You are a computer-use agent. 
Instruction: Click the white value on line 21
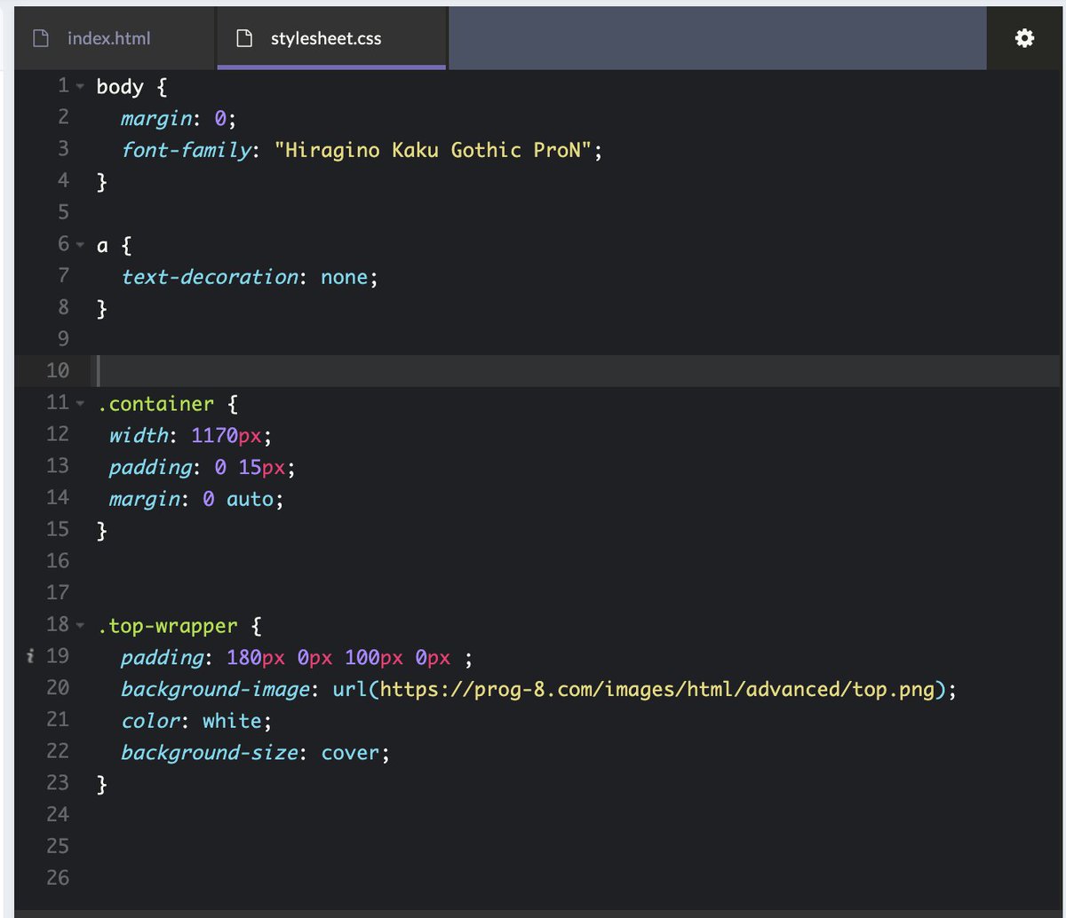[x=232, y=720]
